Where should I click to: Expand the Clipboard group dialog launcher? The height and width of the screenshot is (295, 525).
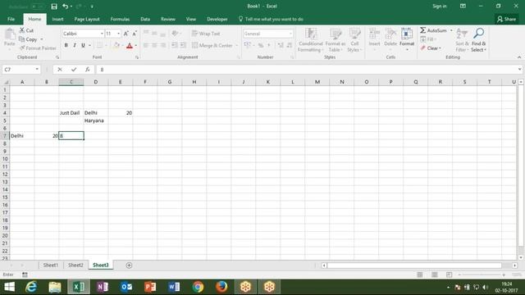(x=57, y=57)
